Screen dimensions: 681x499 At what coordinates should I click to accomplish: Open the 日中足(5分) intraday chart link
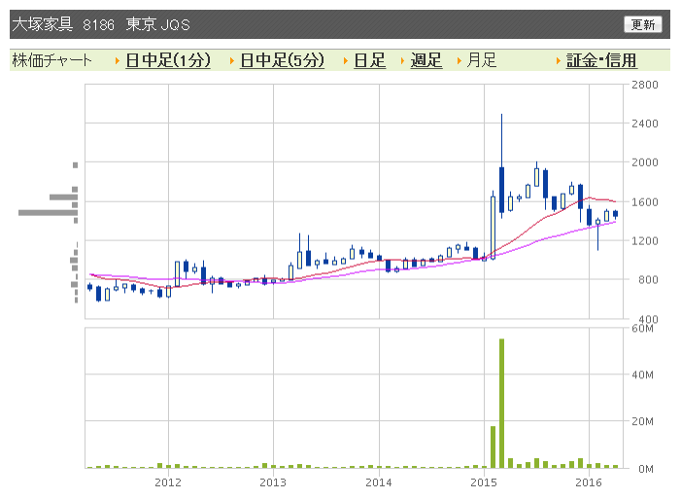point(283,60)
